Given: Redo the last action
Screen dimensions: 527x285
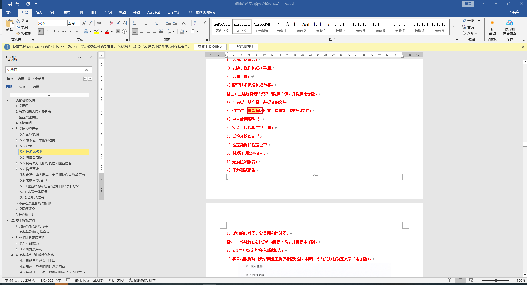Looking at the screenshot, I should [x=28, y=4].
